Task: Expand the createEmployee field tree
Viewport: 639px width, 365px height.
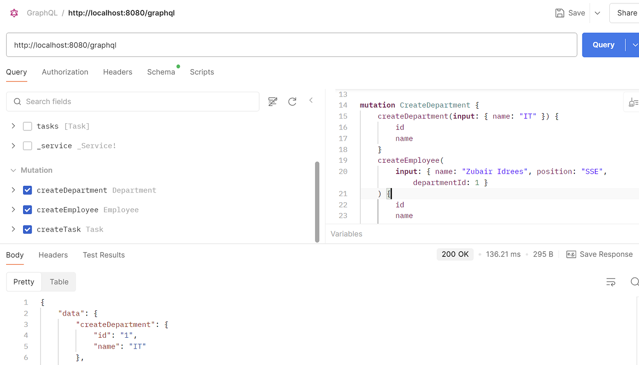Action: click(x=13, y=209)
